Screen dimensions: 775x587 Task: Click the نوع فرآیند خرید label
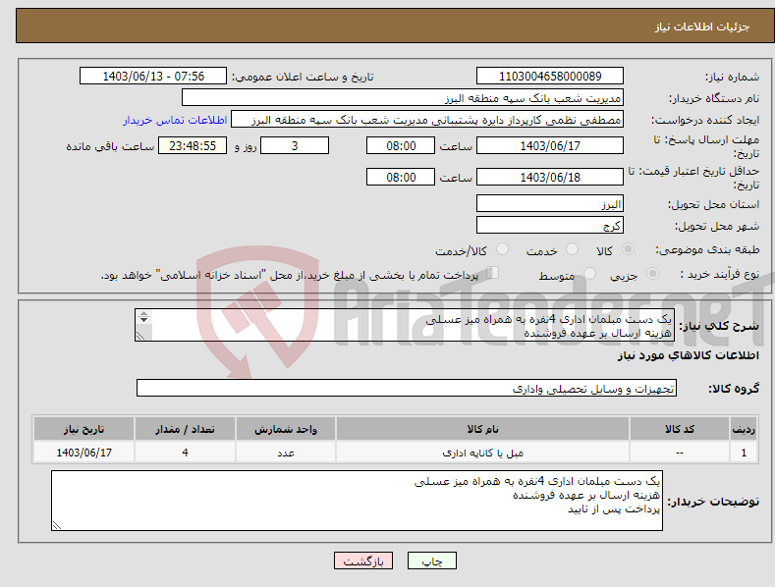click(x=719, y=274)
